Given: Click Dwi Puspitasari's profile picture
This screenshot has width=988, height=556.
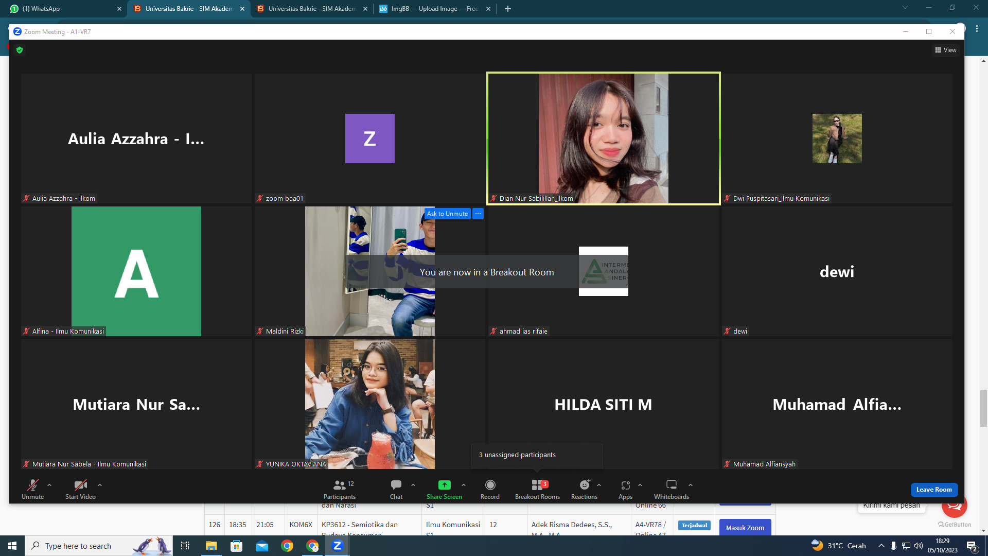Looking at the screenshot, I should tap(837, 138).
